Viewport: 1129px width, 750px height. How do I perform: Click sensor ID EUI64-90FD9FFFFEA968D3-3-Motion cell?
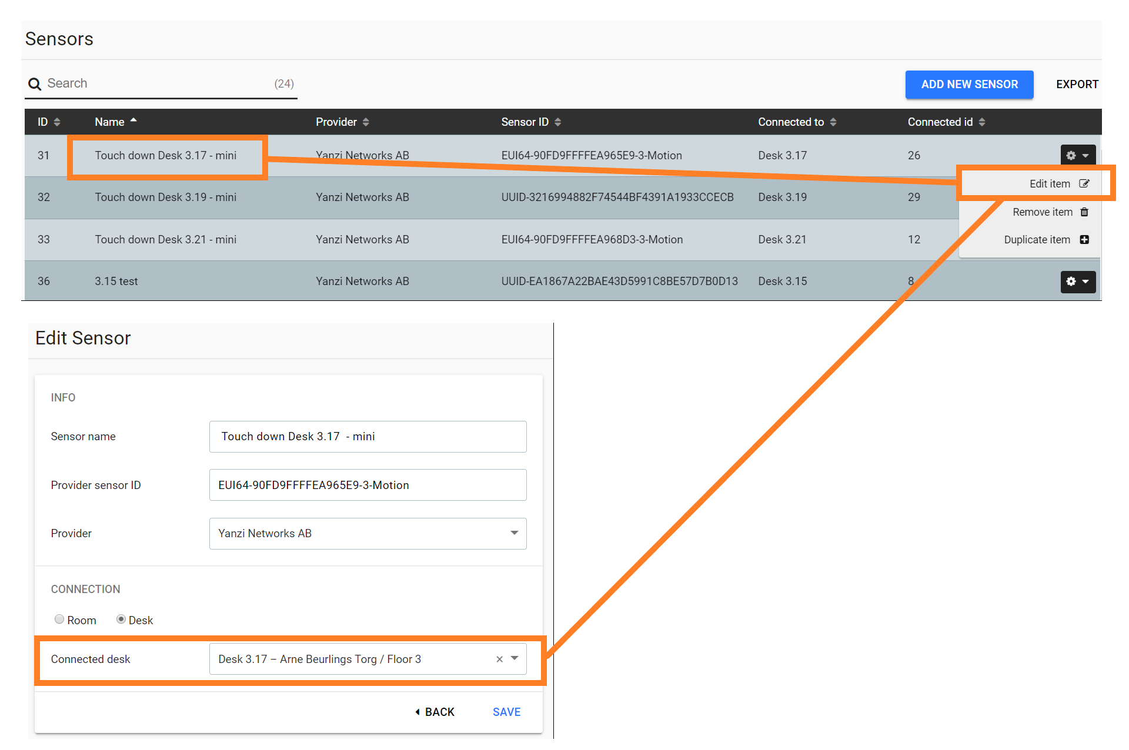click(592, 239)
